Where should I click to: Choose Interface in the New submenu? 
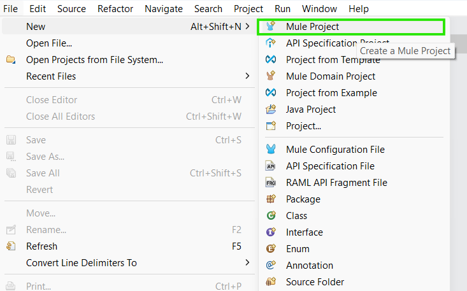point(304,232)
